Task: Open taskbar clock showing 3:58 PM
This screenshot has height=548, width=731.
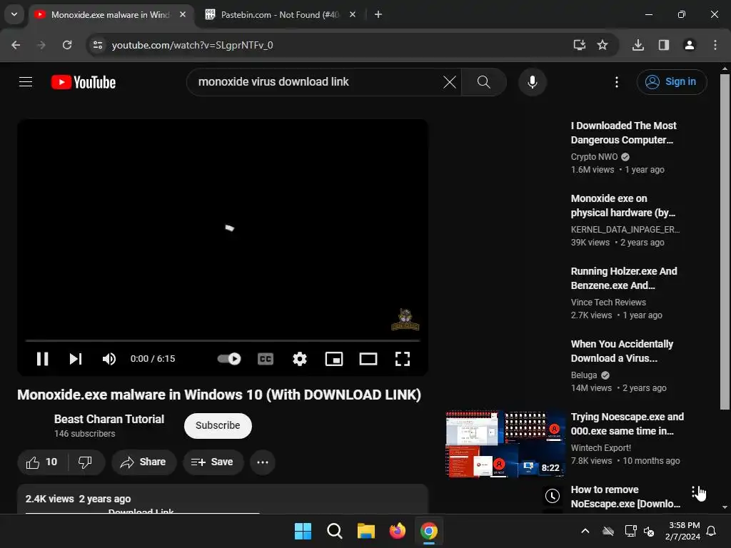Action: [683, 531]
